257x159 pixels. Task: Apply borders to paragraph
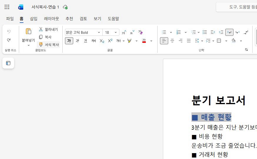pos(219,41)
